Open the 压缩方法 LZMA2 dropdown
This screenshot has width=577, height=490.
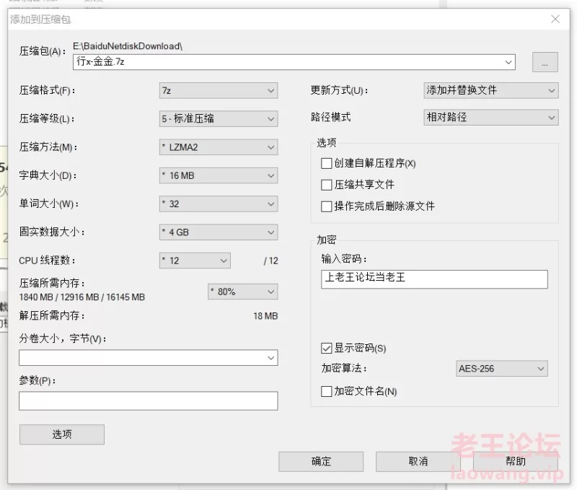pyautogui.click(x=219, y=147)
